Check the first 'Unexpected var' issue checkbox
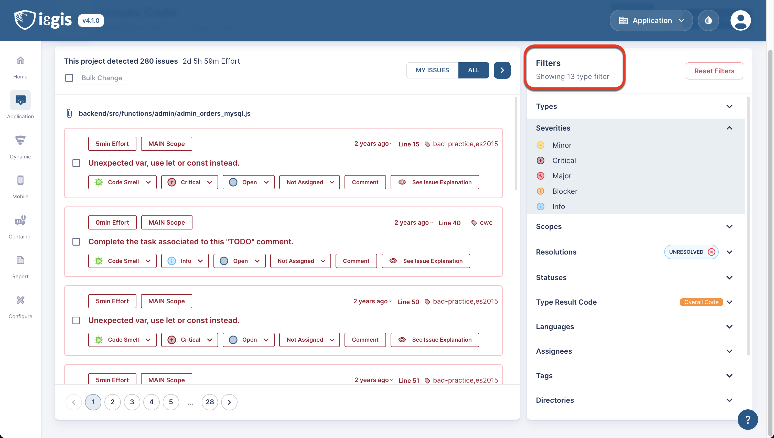This screenshot has height=438, width=774. click(76, 163)
